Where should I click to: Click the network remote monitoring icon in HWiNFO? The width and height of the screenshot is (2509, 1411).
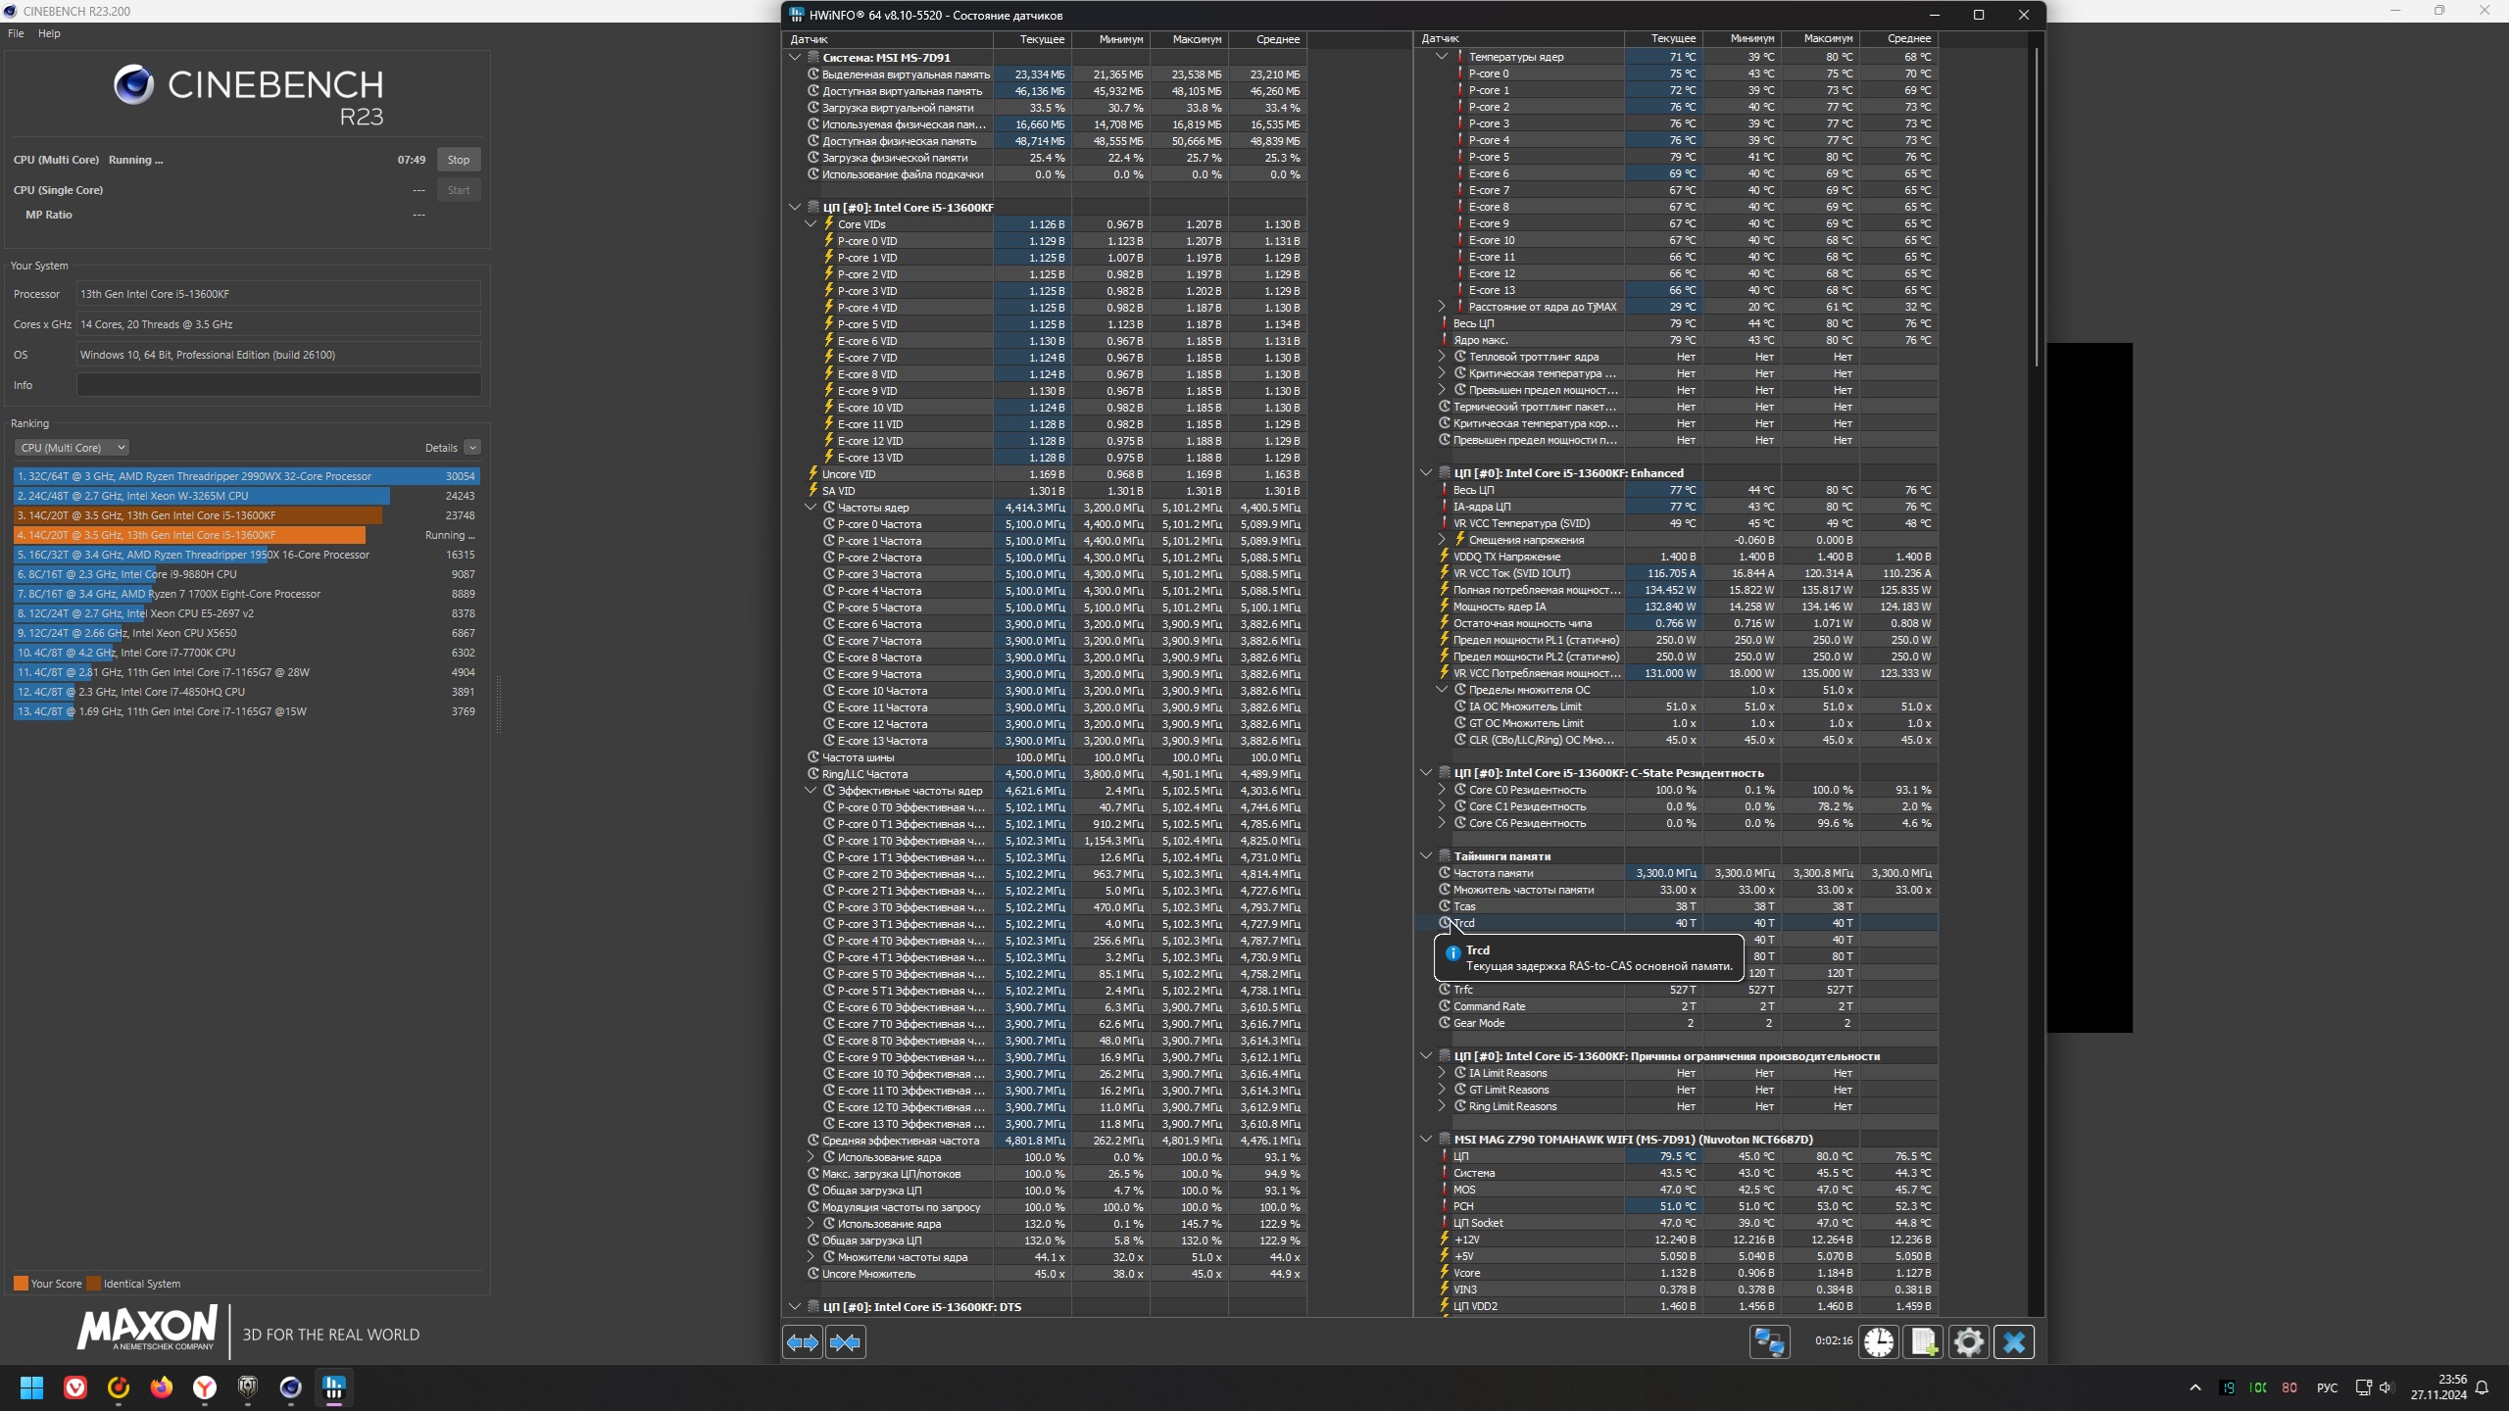[1769, 1341]
